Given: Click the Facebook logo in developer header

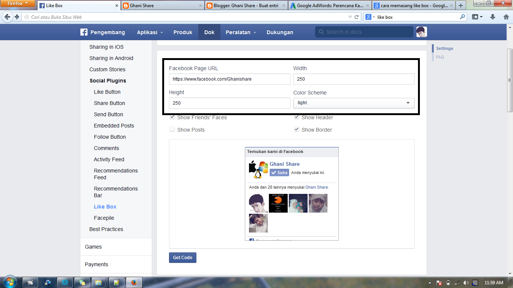Looking at the screenshot, I should (x=84, y=32).
